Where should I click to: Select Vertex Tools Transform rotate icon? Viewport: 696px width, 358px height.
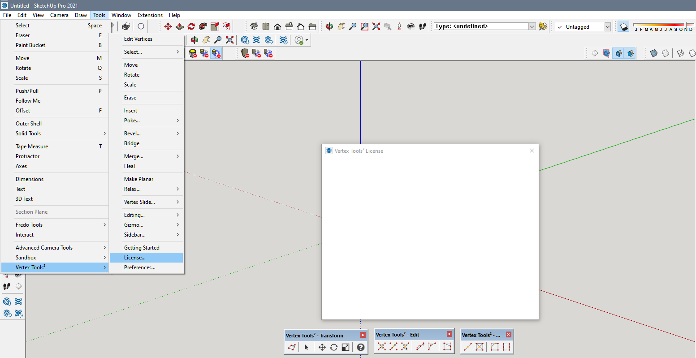point(334,347)
